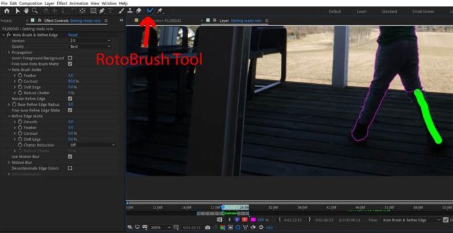This screenshot has width=453, height=233.
Task: Click the 26:00f marker on time ruler
Action: [x=244, y=207]
